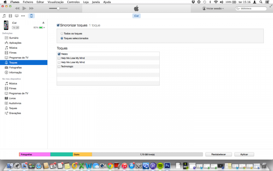Open Toques under No meu dispositivo

(13, 108)
